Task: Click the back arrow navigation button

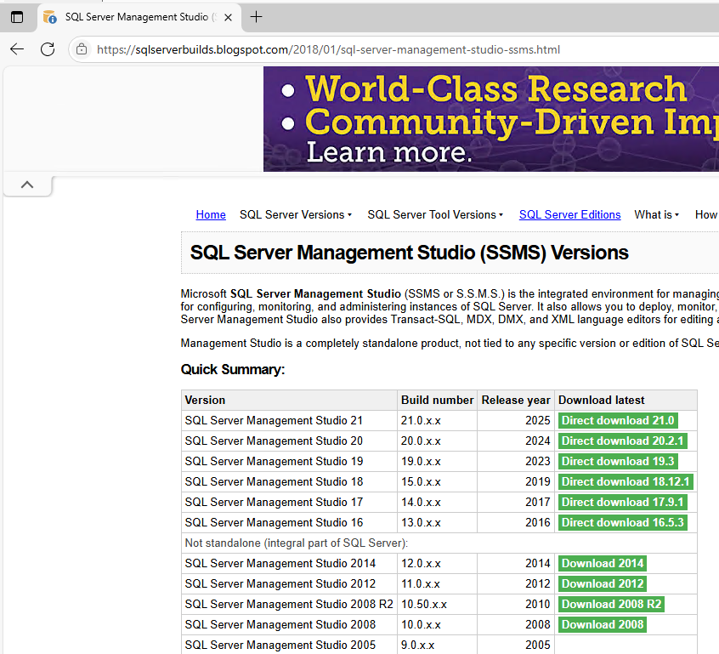Action: [17, 49]
